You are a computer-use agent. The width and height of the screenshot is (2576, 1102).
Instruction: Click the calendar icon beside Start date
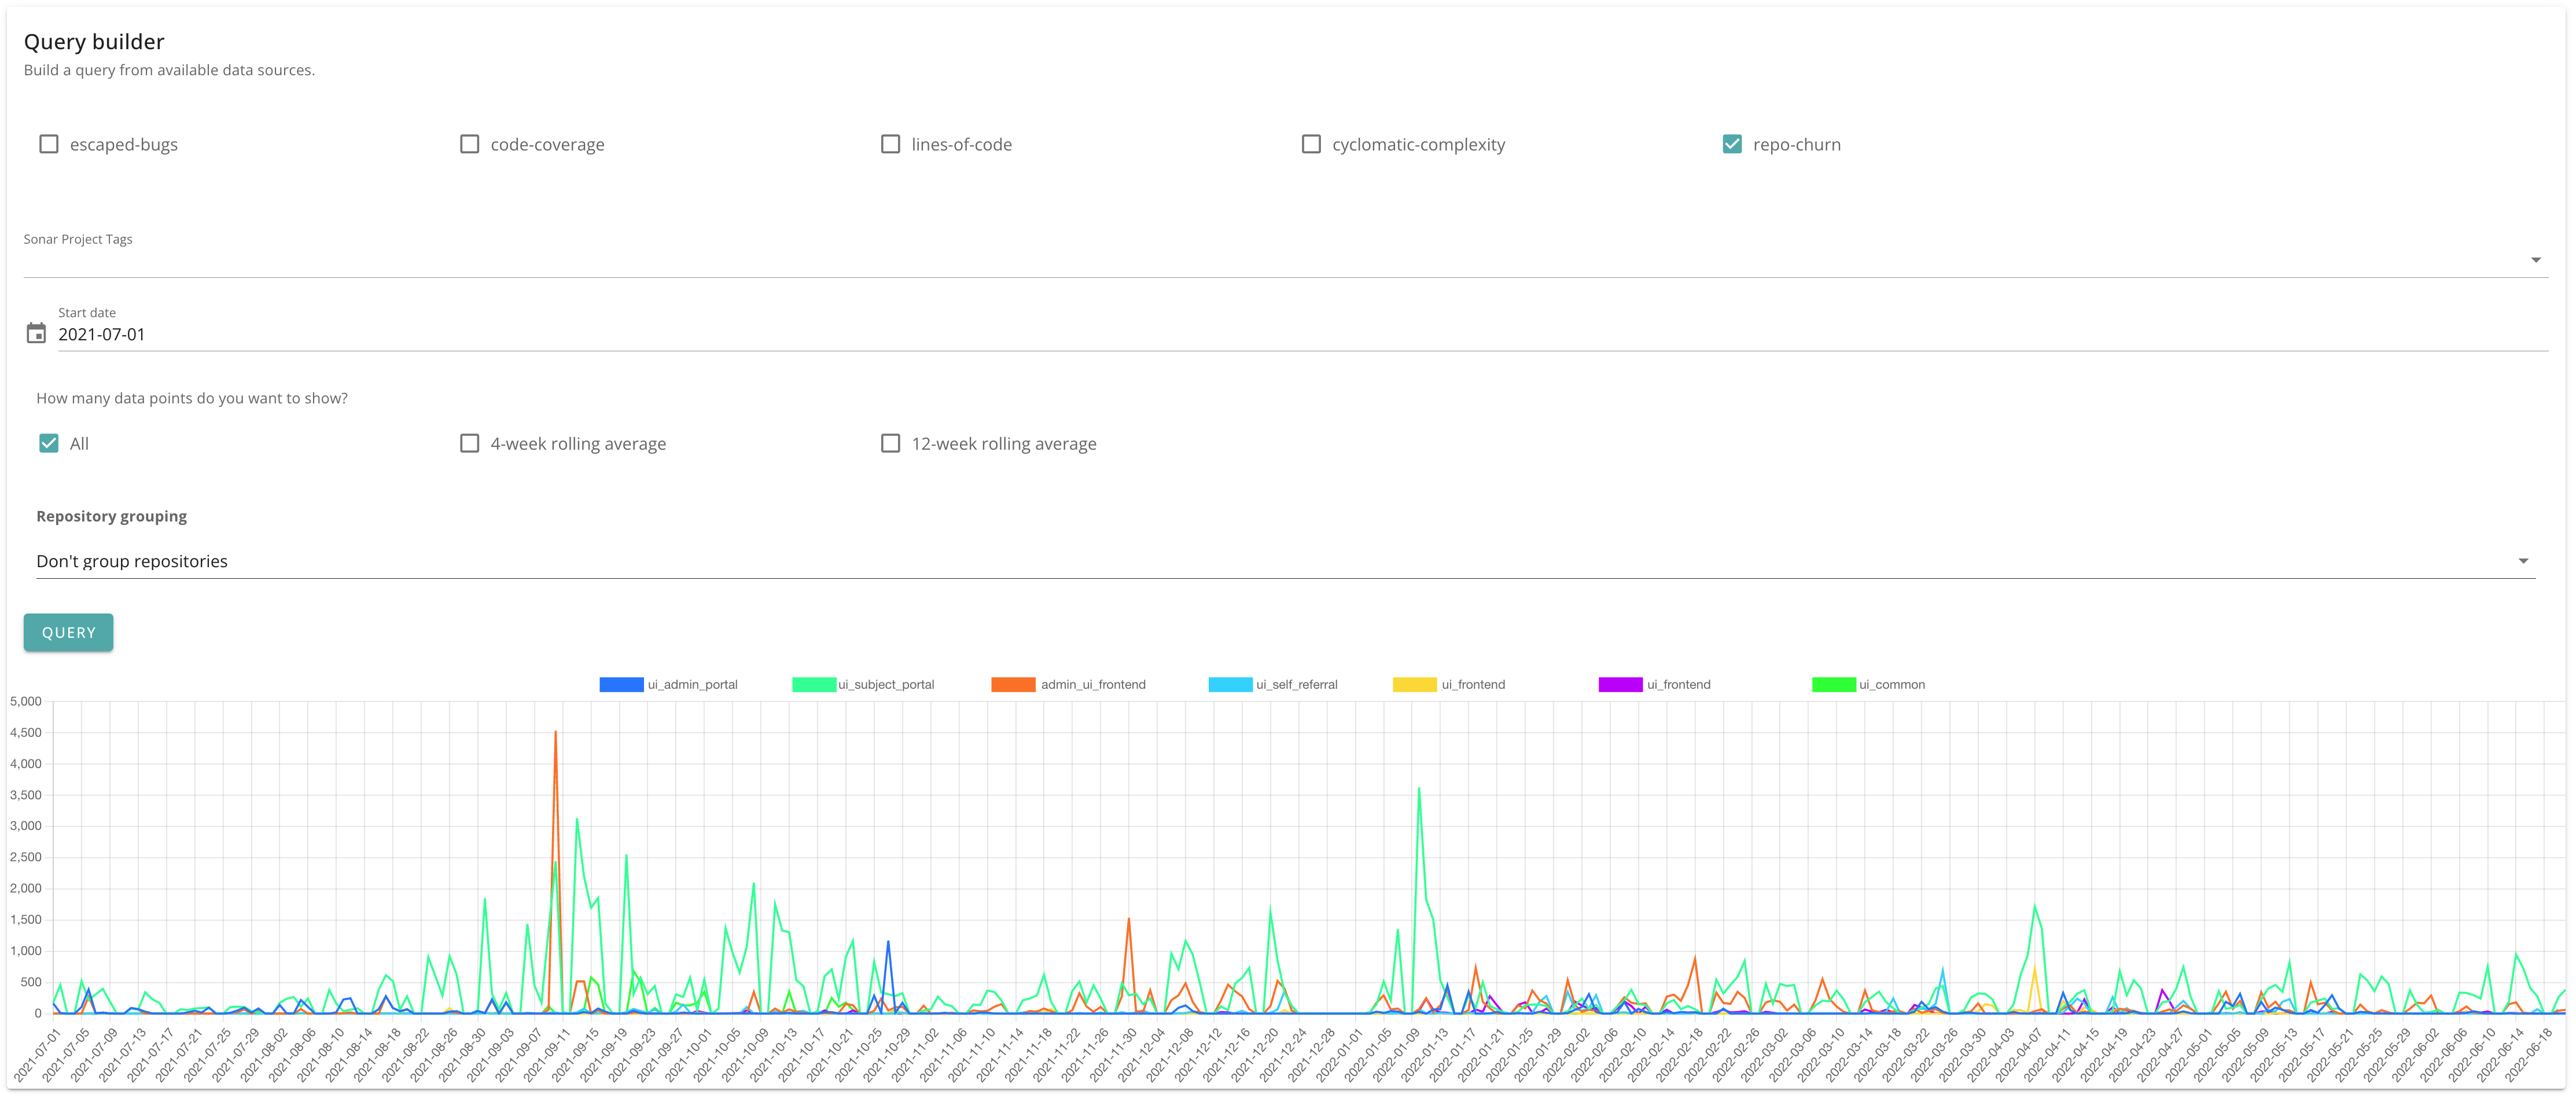tap(36, 333)
